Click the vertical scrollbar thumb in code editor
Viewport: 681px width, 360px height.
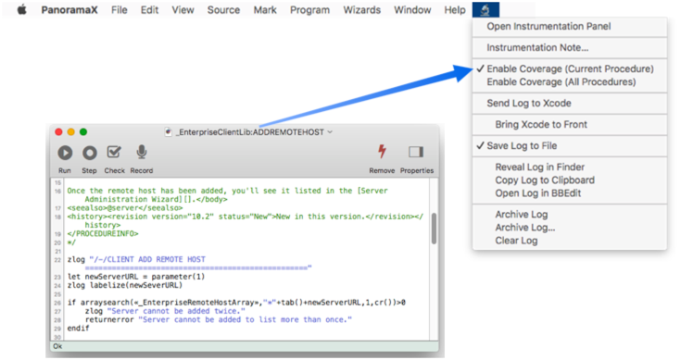434,229
